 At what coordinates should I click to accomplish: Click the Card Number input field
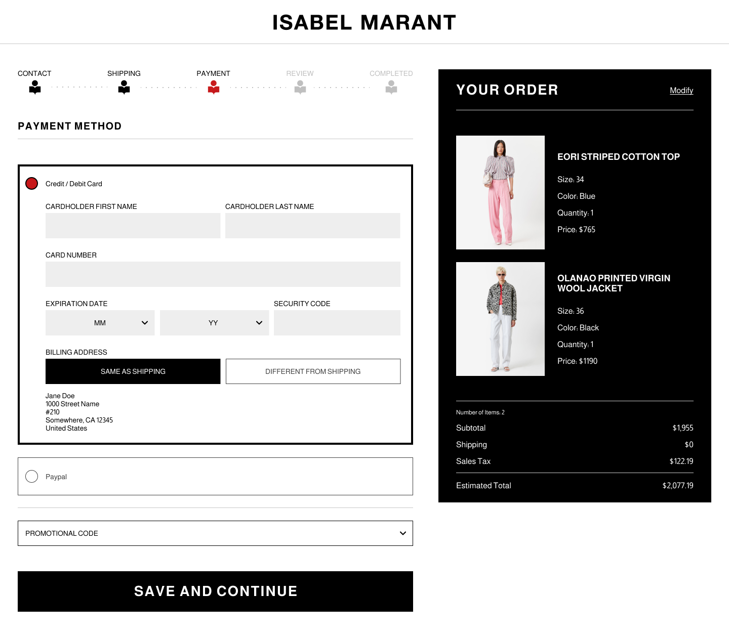pyautogui.click(x=223, y=274)
